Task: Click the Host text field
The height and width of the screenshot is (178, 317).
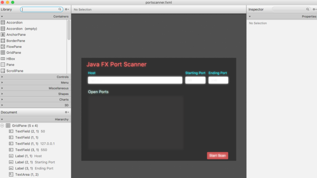Action: tap(135, 80)
